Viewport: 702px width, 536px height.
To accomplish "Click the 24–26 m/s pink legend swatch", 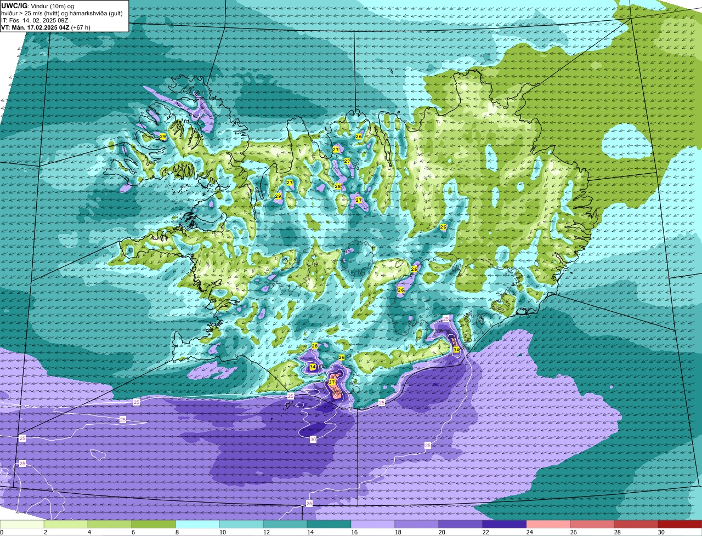I will point(548,524).
